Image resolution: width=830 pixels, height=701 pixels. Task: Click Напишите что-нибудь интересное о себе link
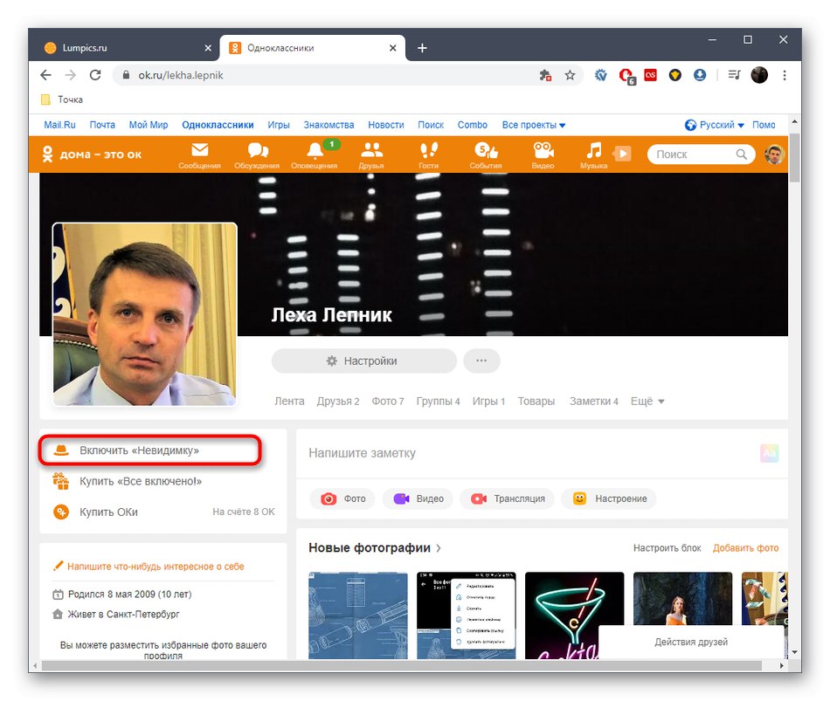149,566
